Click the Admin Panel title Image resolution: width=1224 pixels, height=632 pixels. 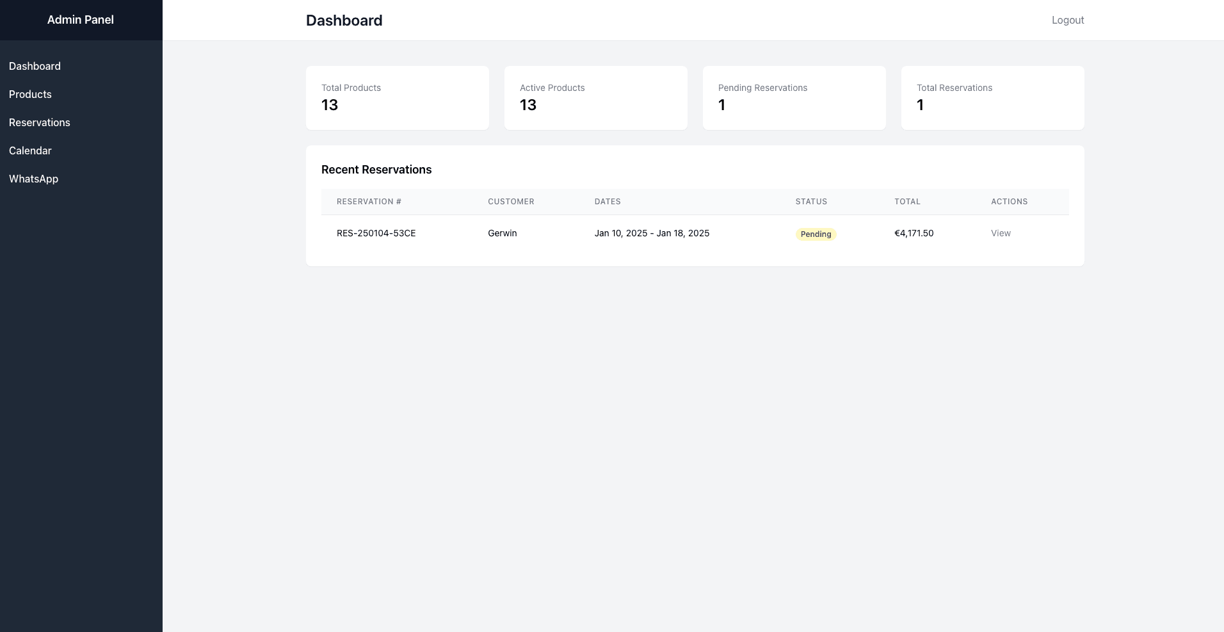(81, 20)
